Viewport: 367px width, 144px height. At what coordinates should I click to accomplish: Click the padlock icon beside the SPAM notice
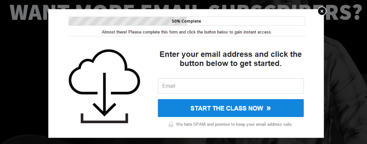point(171,124)
